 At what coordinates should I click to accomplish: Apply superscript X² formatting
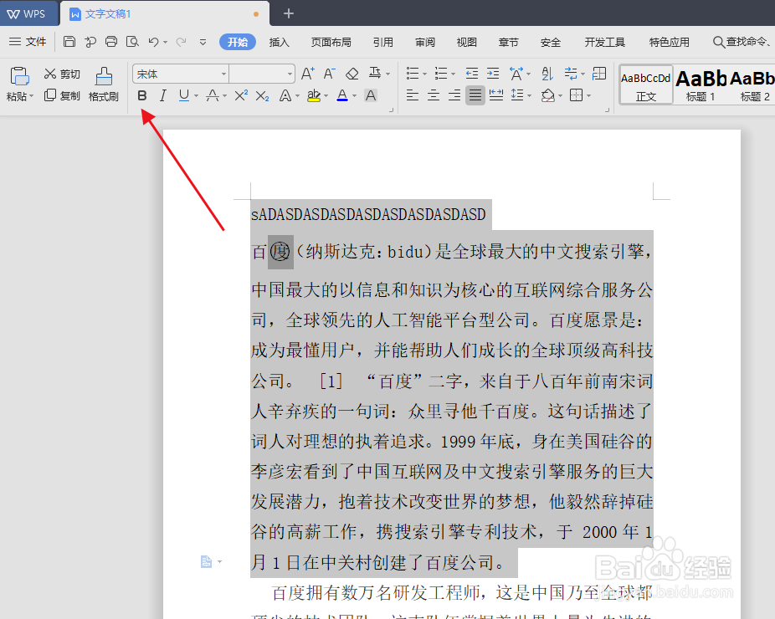point(241,95)
